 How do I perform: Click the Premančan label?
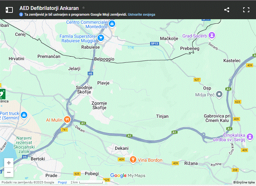[49, 56]
